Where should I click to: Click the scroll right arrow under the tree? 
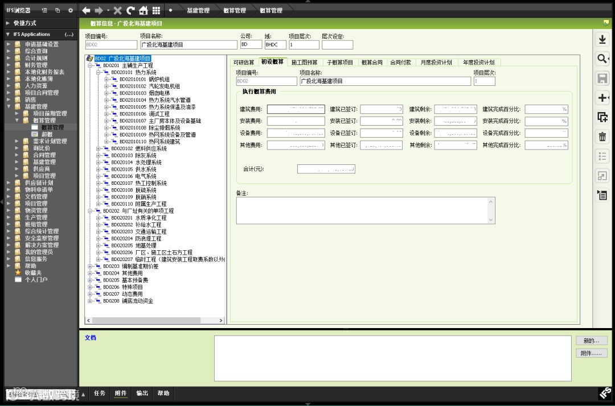[221, 320]
